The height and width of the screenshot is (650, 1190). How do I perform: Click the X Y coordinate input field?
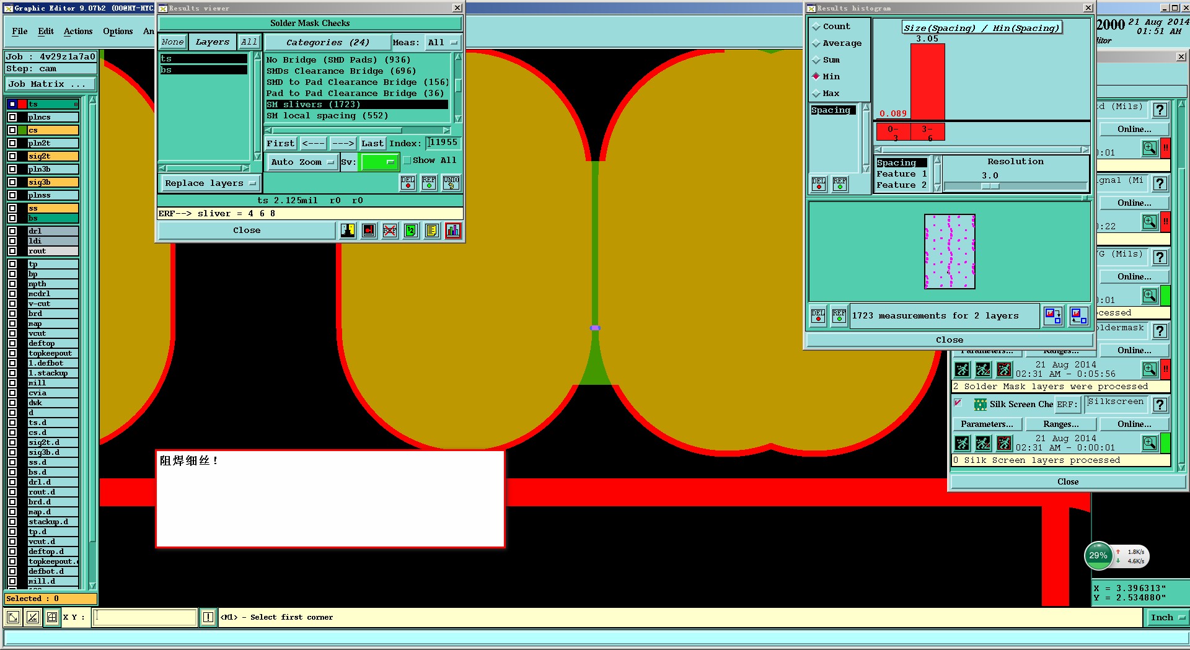click(145, 617)
